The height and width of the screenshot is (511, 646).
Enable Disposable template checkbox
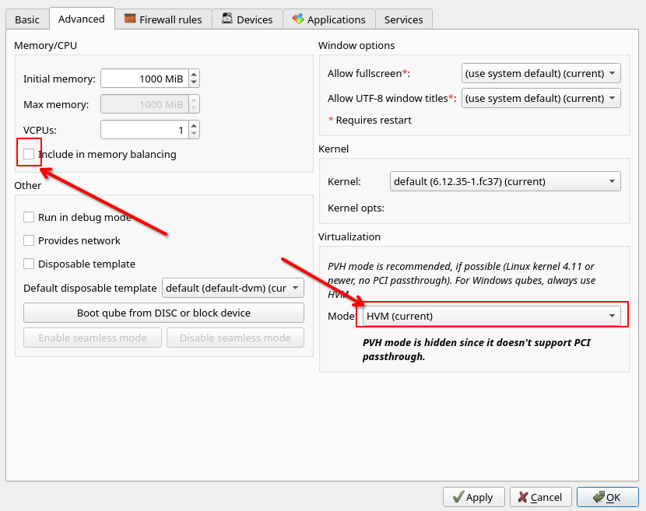coord(29,264)
